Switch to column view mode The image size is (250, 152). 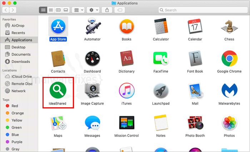[58, 10]
